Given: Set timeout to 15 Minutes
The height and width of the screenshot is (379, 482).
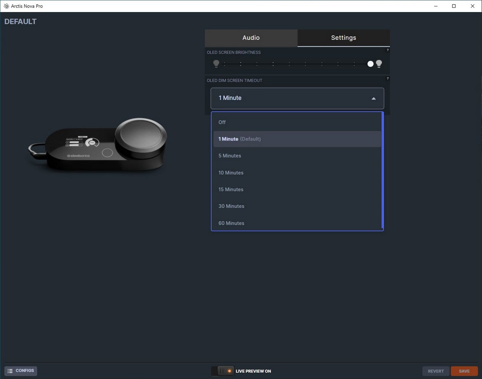Looking at the screenshot, I should coord(297,189).
